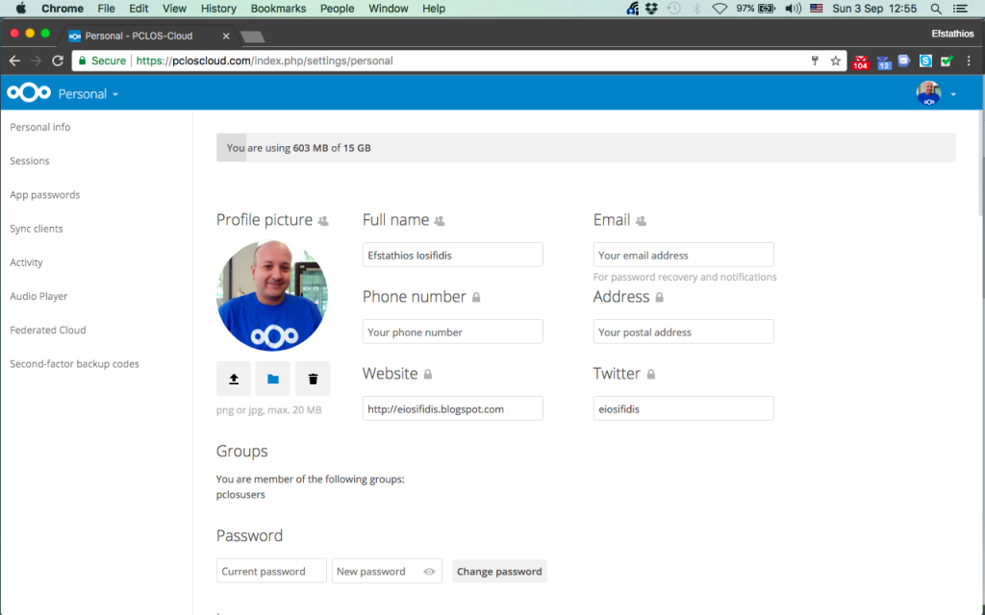This screenshot has width=985, height=615.
Task: Bookmark this page with star icon
Action: pos(836,61)
